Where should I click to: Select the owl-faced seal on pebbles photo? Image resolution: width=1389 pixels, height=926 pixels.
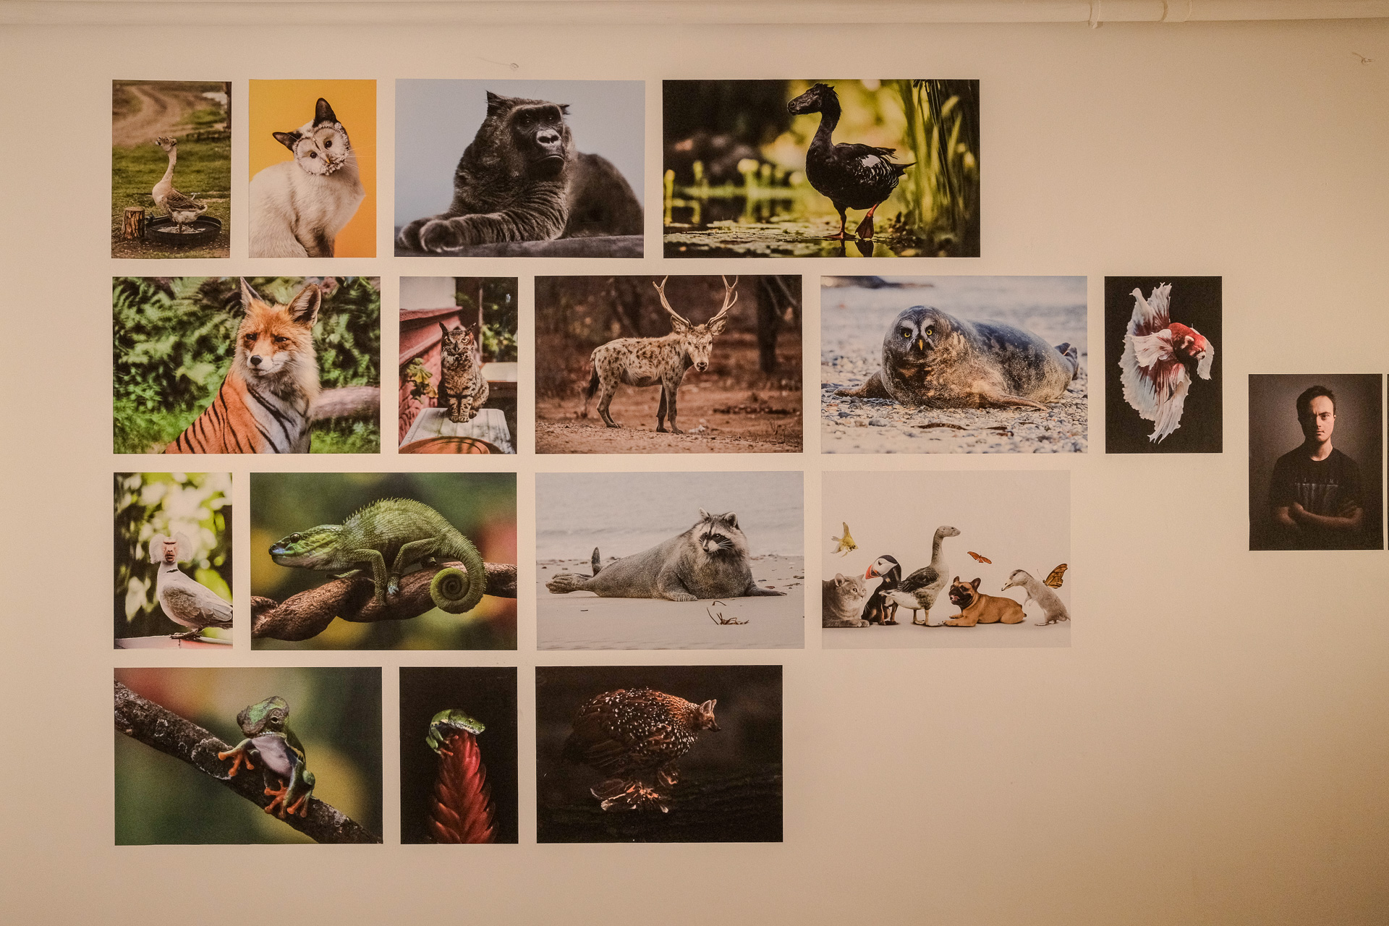pos(953,364)
